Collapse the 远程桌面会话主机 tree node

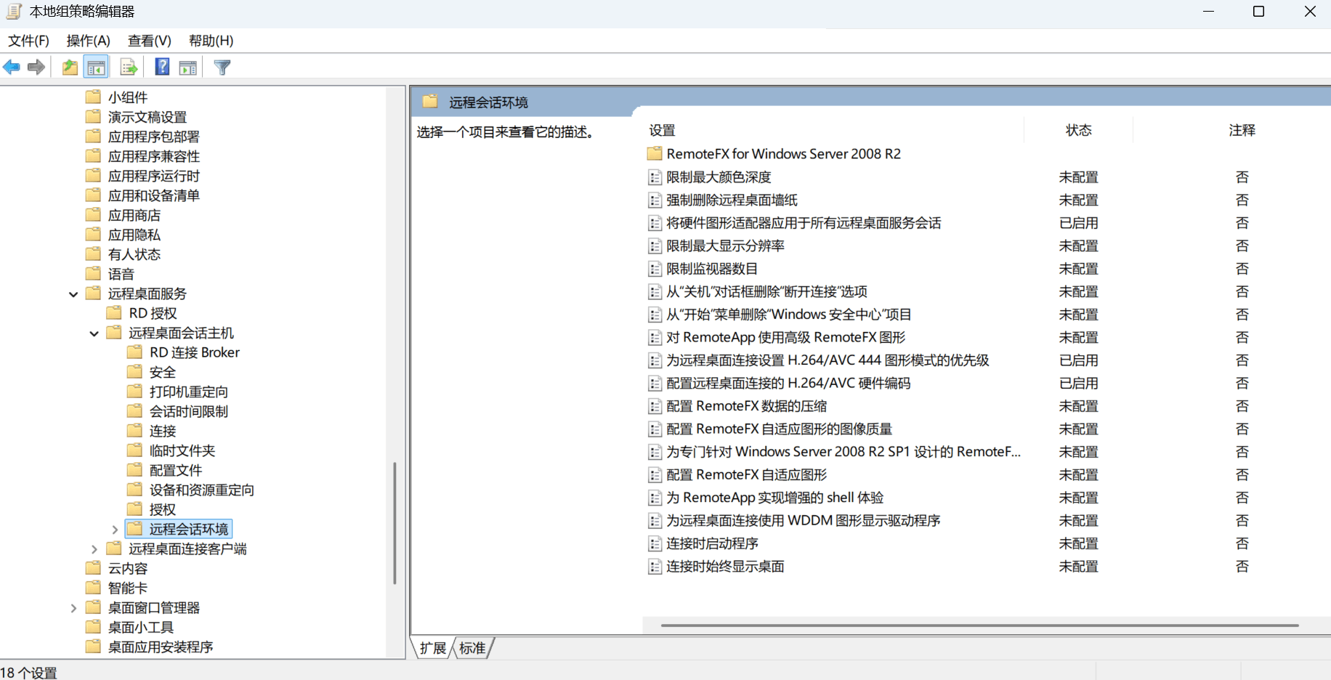tap(94, 333)
